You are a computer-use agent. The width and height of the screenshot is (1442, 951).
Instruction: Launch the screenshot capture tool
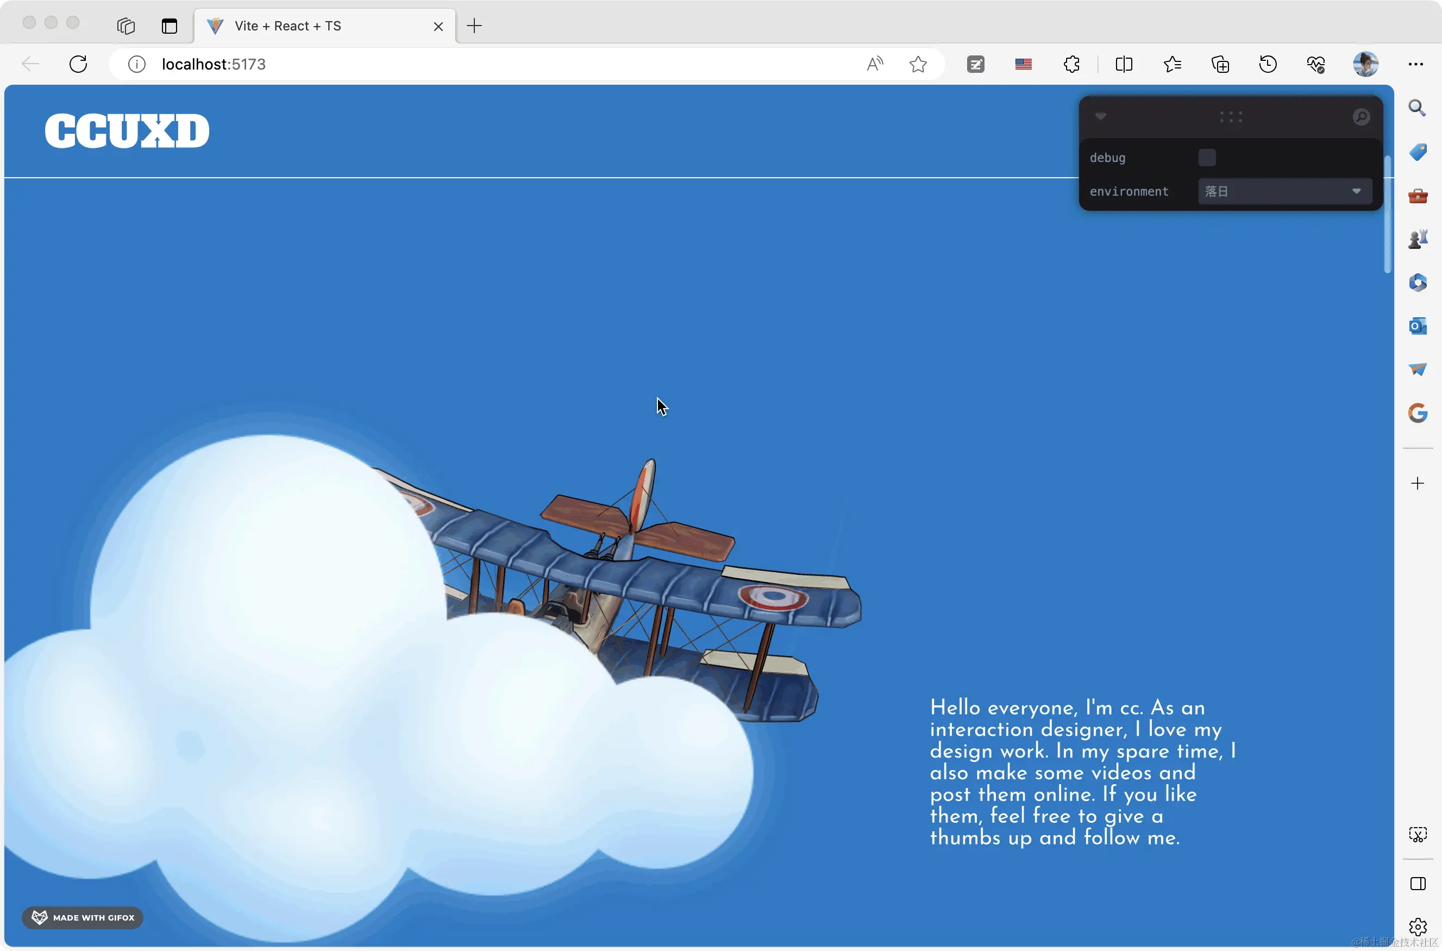[x=1418, y=834]
